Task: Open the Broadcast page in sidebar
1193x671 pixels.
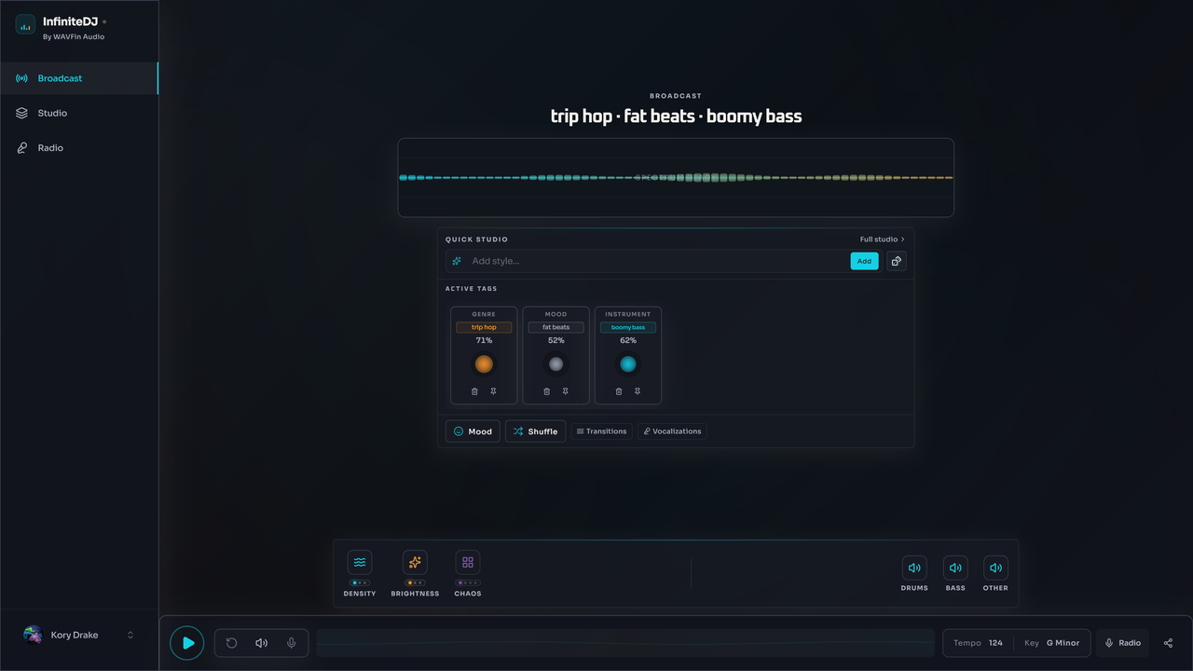Action: (x=79, y=78)
